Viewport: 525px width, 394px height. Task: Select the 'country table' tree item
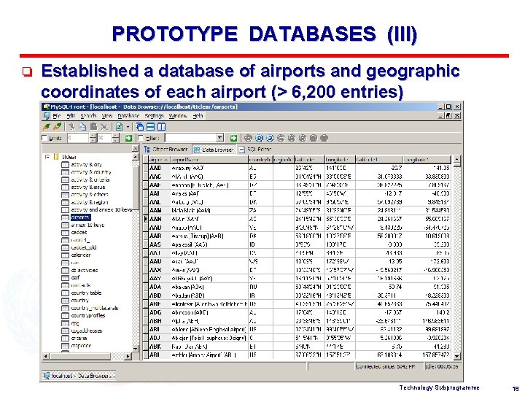(86, 293)
